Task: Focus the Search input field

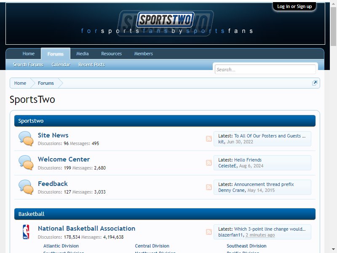Action: click(265, 70)
